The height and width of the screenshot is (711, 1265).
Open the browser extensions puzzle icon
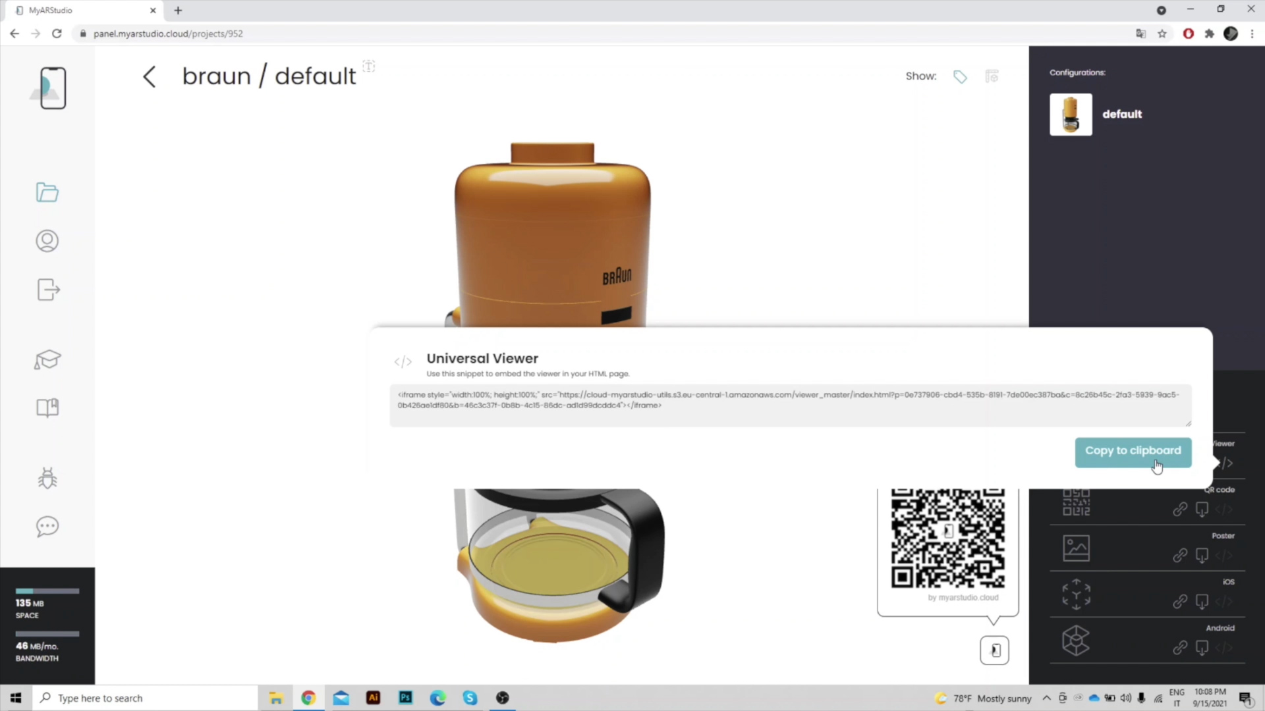[1209, 34]
